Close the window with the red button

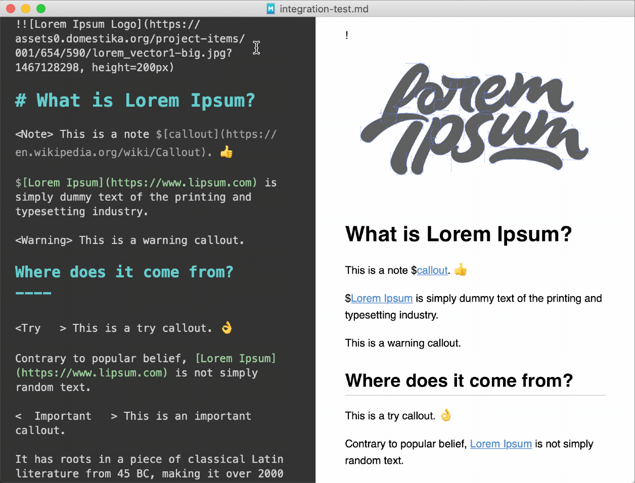coord(10,9)
